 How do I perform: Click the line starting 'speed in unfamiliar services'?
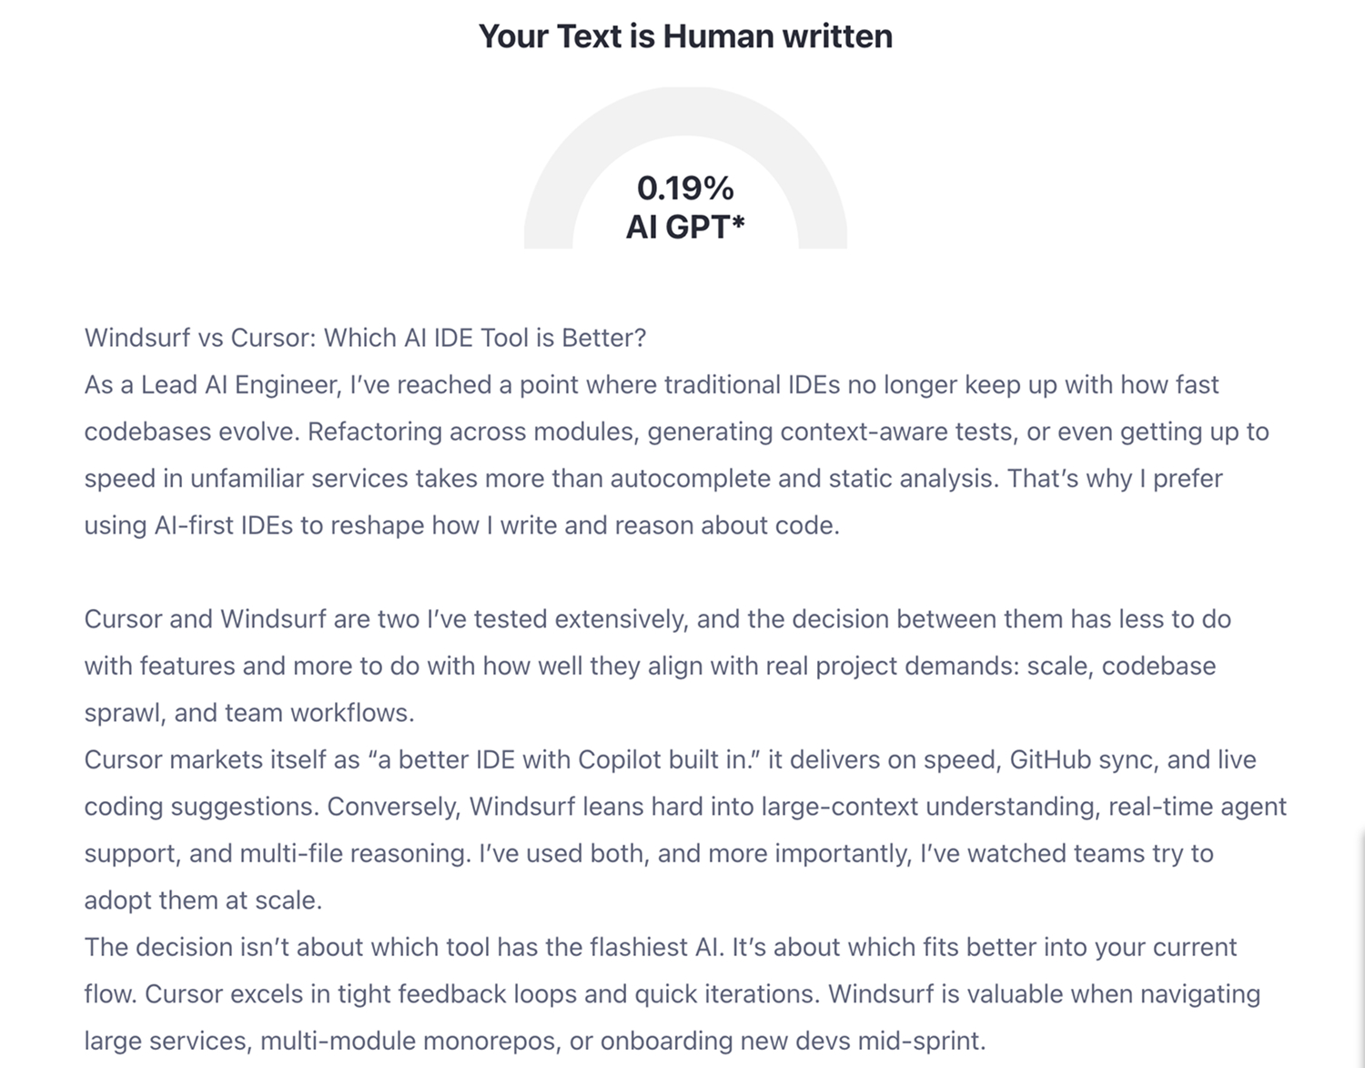click(653, 479)
